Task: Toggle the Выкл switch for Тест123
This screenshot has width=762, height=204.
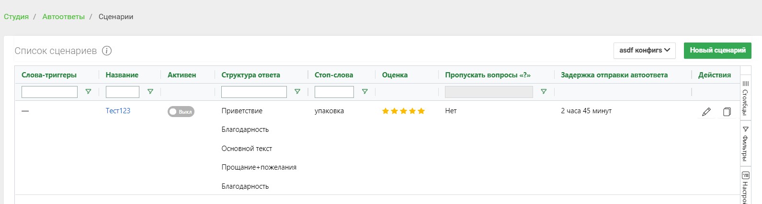Action: click(181, 111)
